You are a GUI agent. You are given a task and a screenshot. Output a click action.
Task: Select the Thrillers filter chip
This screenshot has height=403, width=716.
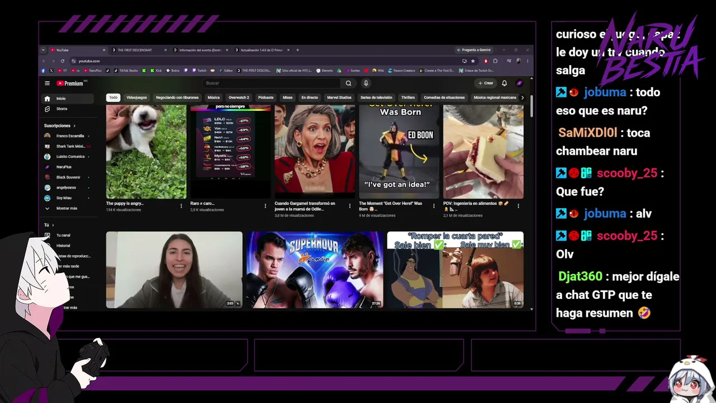click(408, 97)
